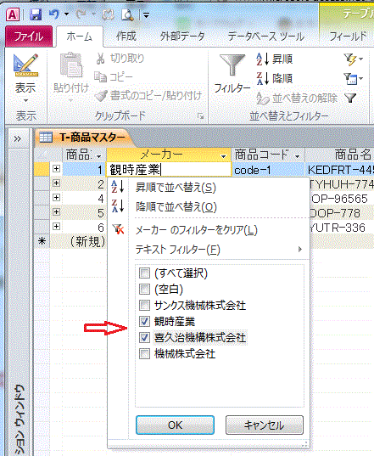Expand the navigation pane with » button
This screenshot has width=374, height=456.
(x=18, y=139)
